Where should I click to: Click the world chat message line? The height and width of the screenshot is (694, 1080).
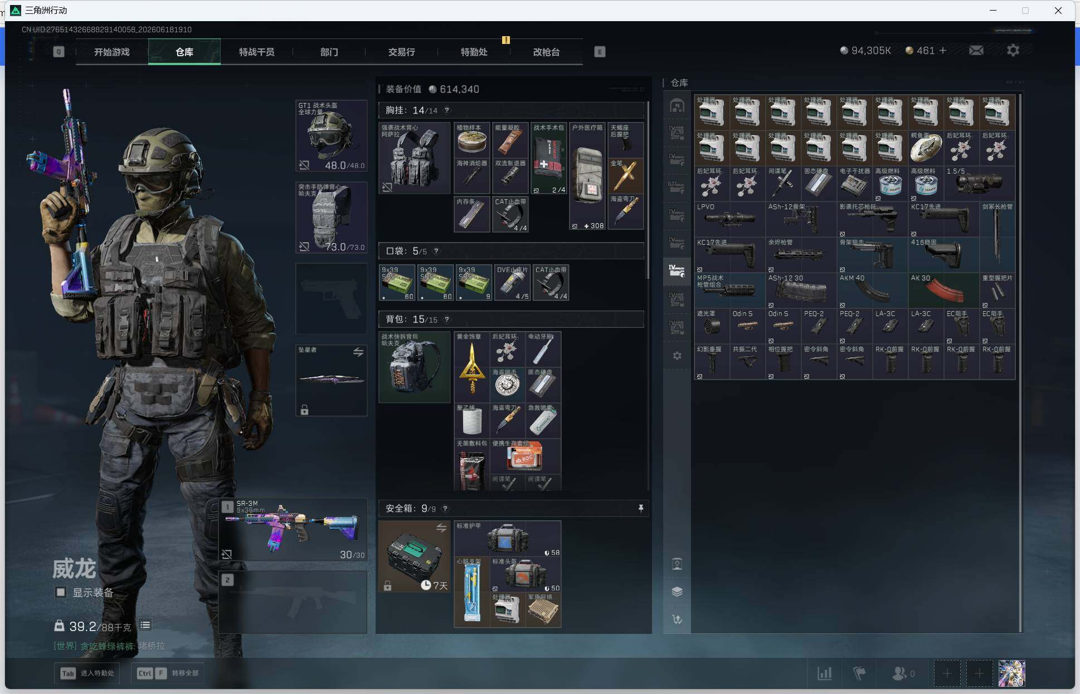109,646
